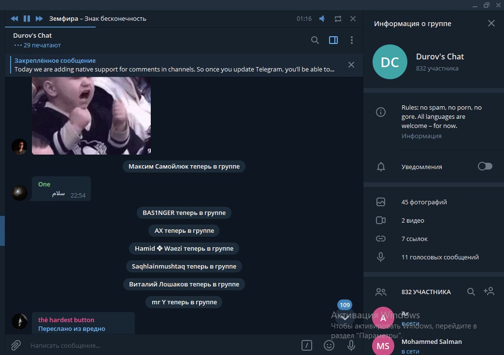504x355 pixels.
Task: Open bot commands slash button
Action: pos(307,345)
